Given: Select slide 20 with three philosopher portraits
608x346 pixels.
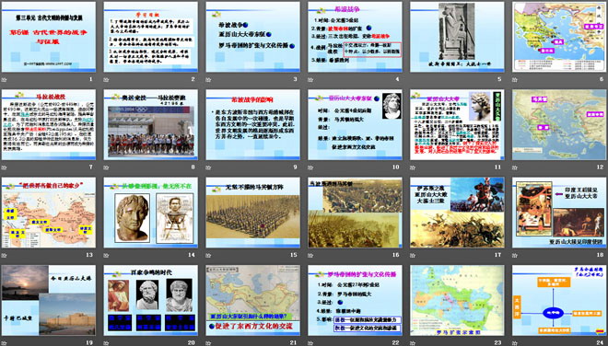Looking at the screenshot, I should [x=151, y=300].
